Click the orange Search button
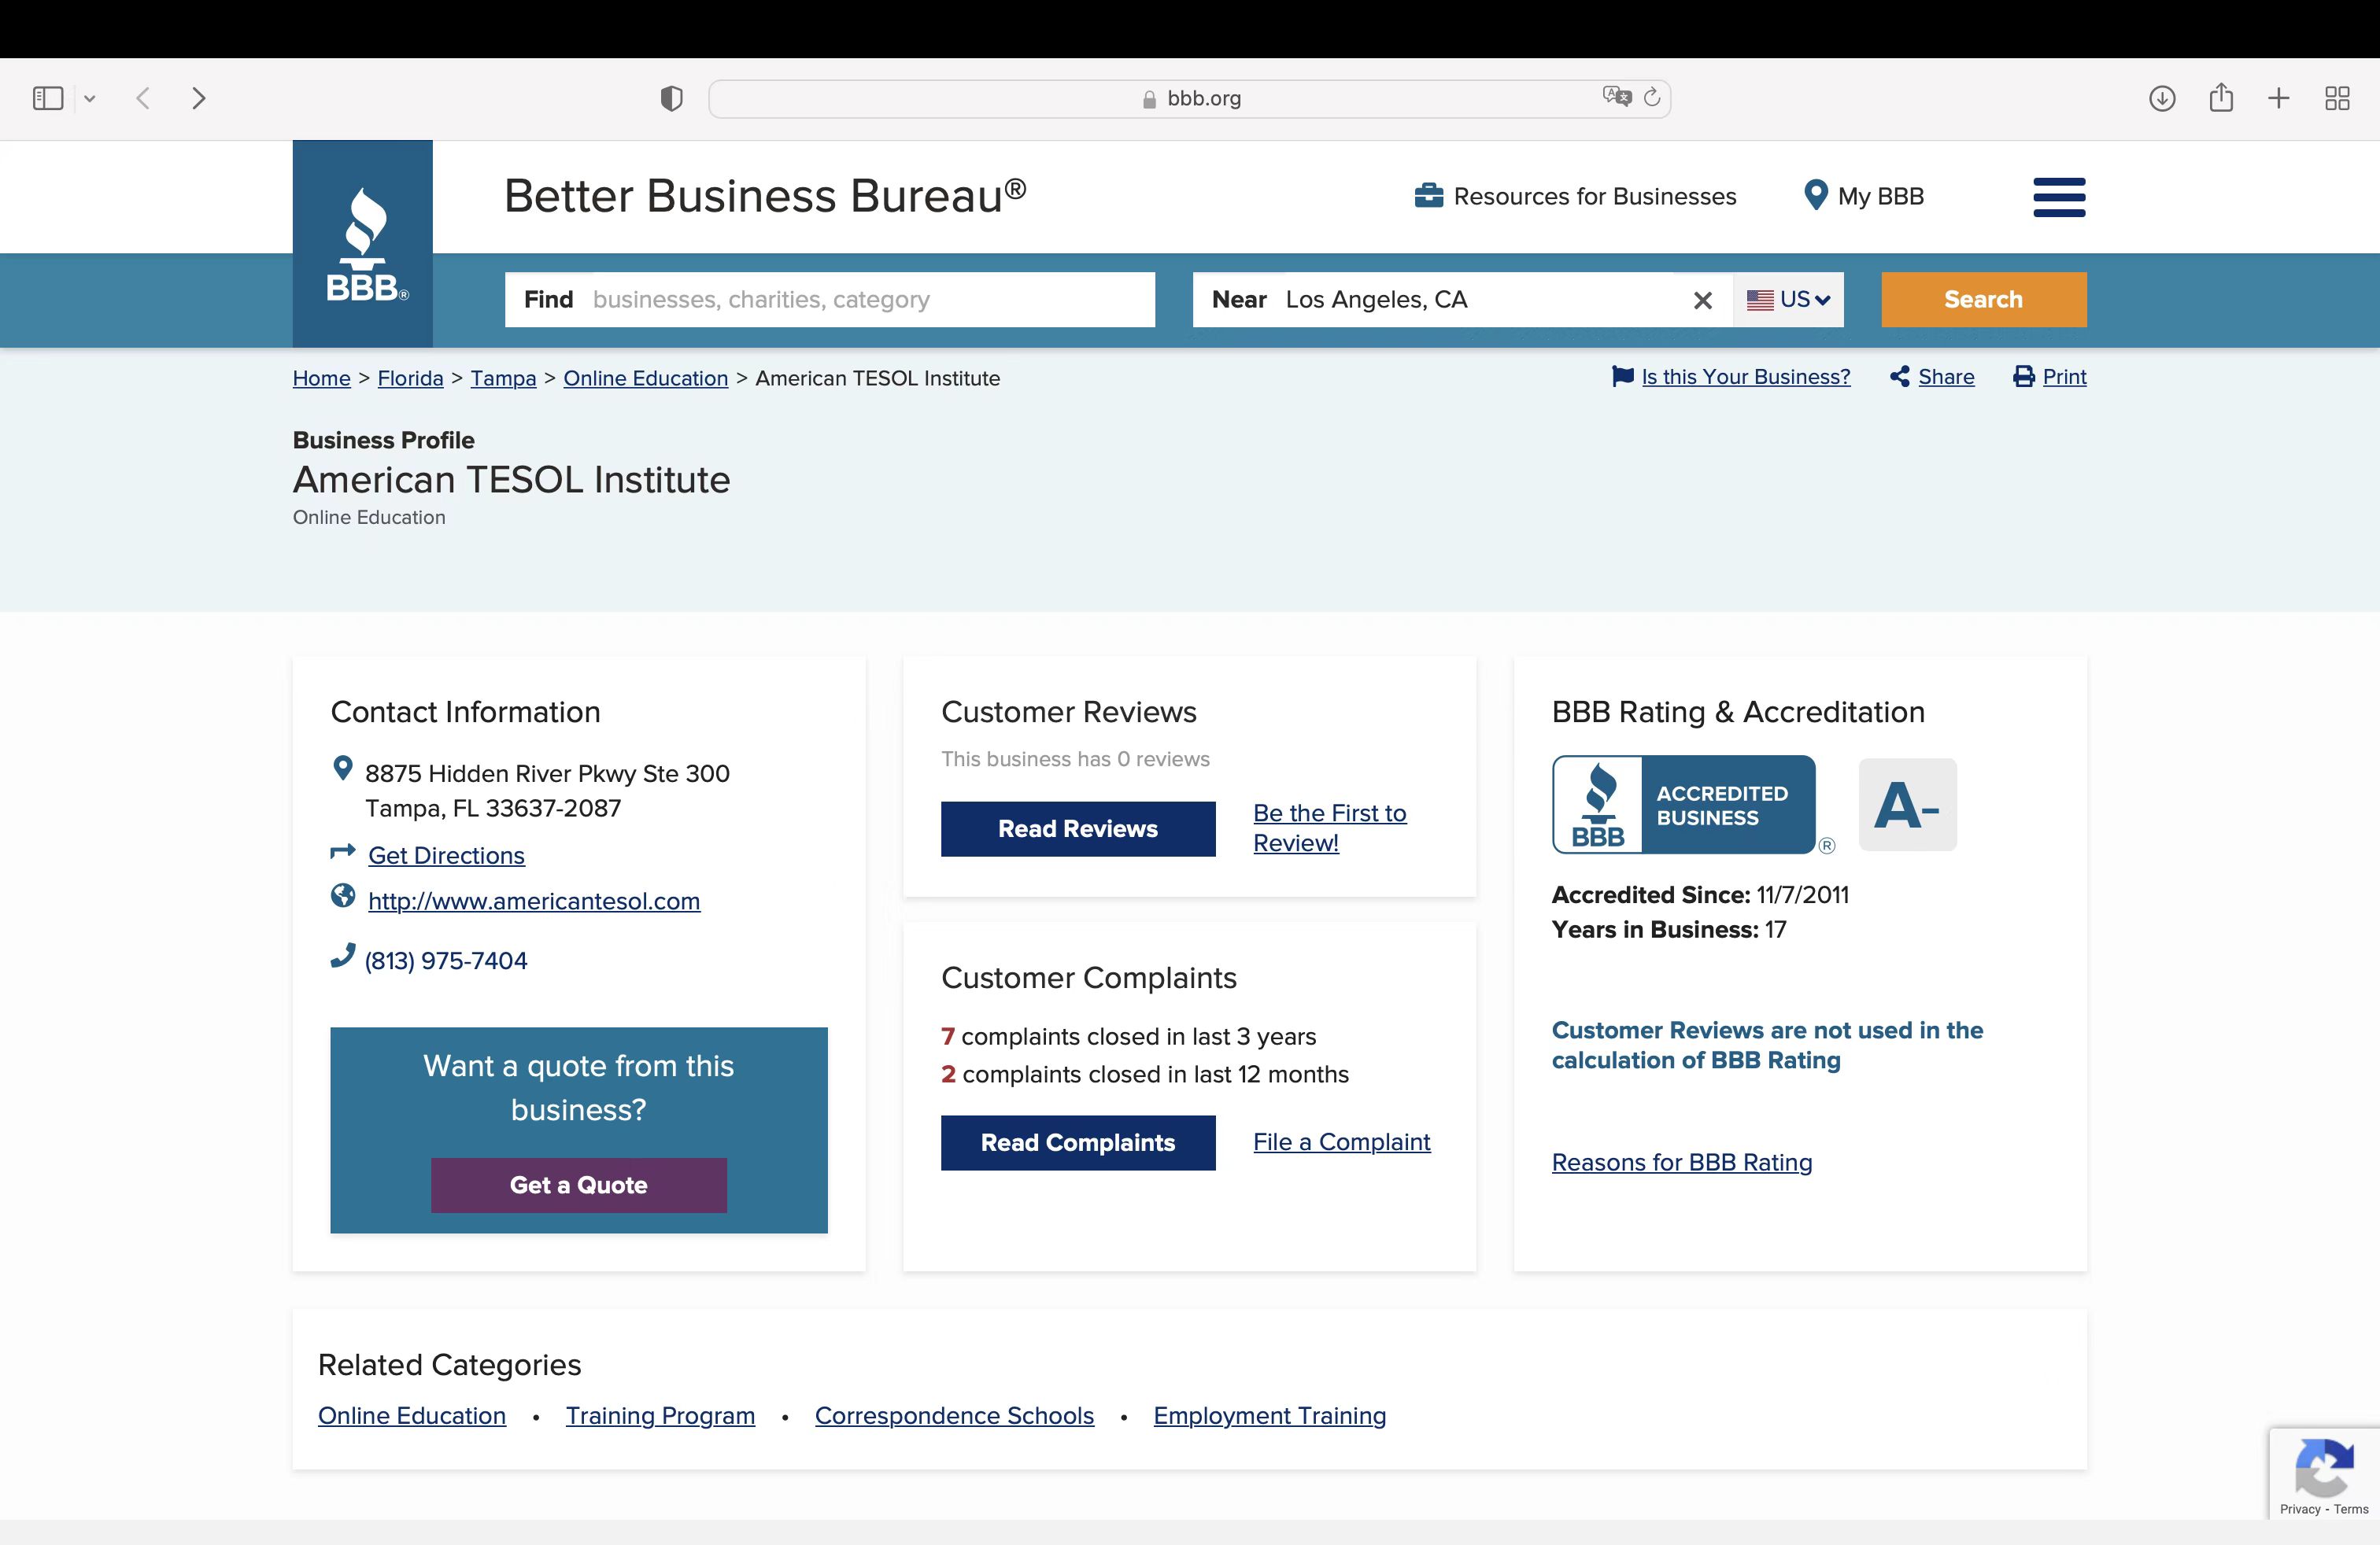 1983,300
